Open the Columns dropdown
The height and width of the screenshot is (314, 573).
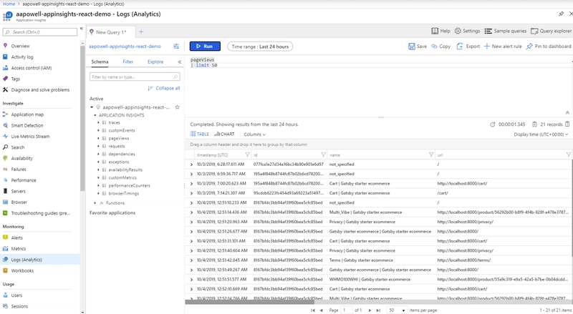click(255, 134)
